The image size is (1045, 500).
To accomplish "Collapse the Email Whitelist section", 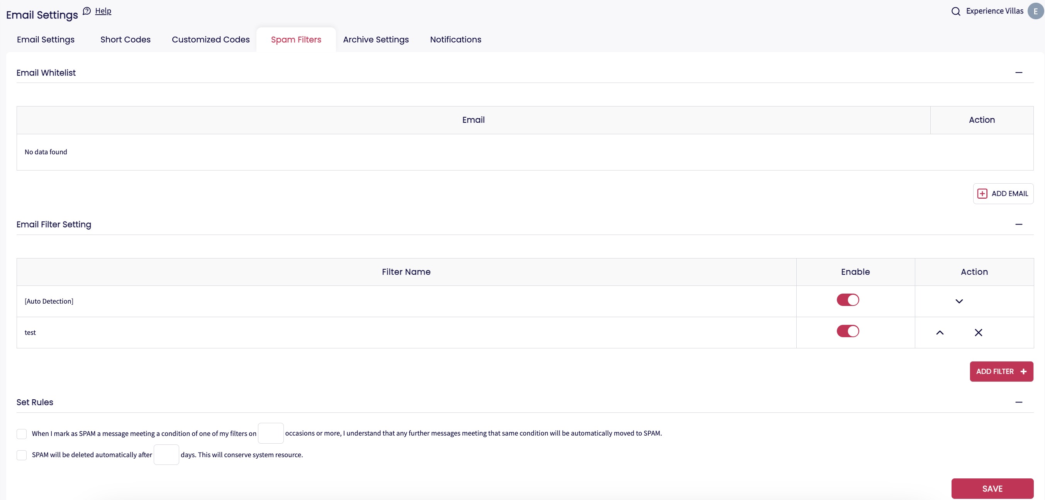I will (x=1018, y=73).
